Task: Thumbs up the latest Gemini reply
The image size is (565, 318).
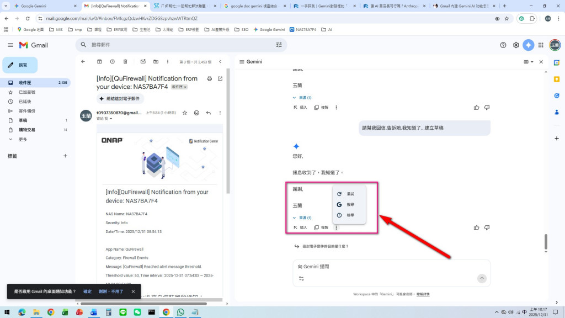Action: pyautogui.click(x=476, y=227)
